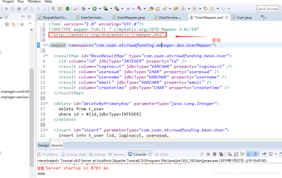The height and width of the screenshot is (178, 282).
Task: Click the Search flashlight icon
Action: (165, 9)
